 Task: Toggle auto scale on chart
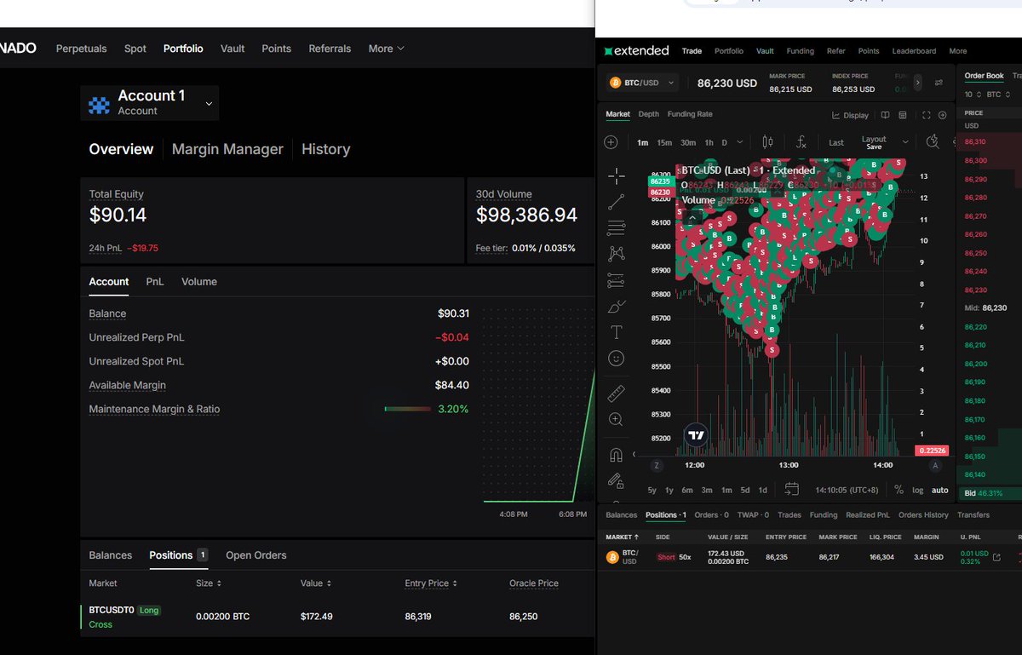(940, 490)
